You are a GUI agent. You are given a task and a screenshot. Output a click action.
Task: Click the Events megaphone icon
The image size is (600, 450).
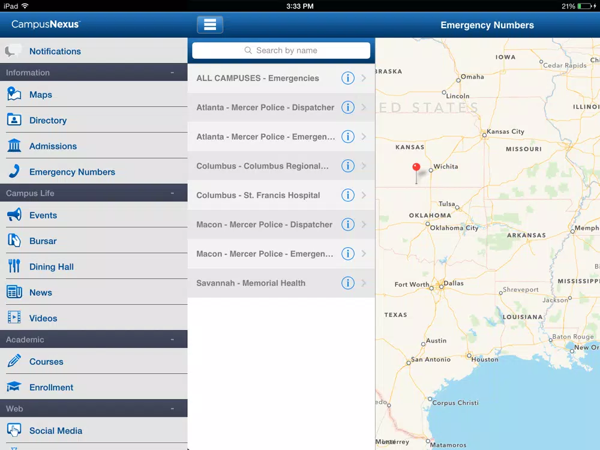tap(14, 215)
